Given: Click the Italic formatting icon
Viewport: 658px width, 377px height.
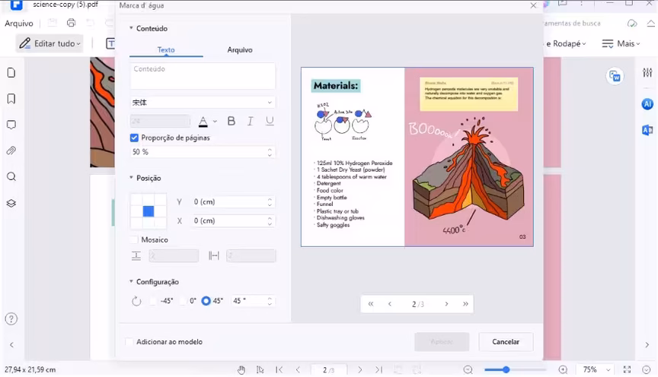Looking at the screenshot, I should pos(250,122).
